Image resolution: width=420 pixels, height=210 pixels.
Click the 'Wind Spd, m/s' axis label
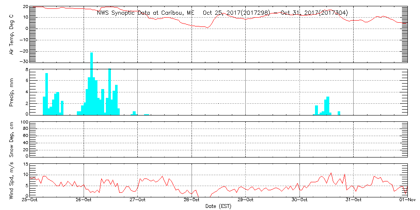(x=12, y=180)
